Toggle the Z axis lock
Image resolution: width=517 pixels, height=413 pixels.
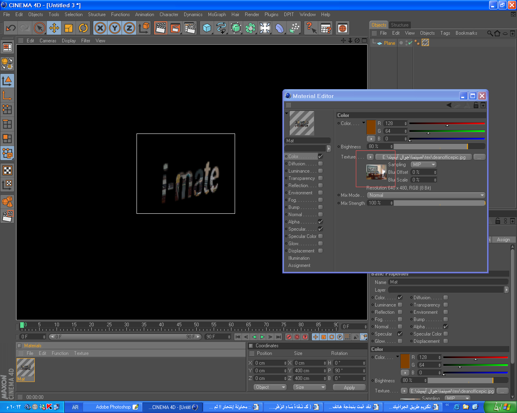129,28
